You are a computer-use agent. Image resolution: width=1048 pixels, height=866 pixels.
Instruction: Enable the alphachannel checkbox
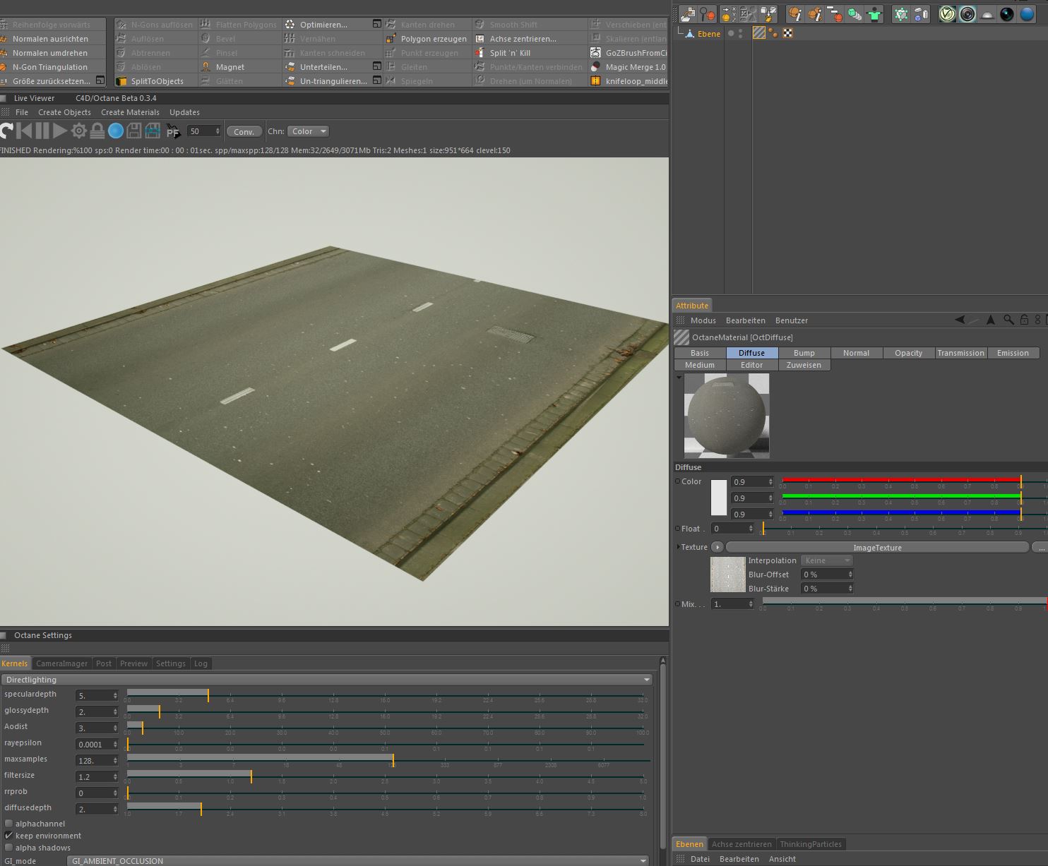[9, 824]
